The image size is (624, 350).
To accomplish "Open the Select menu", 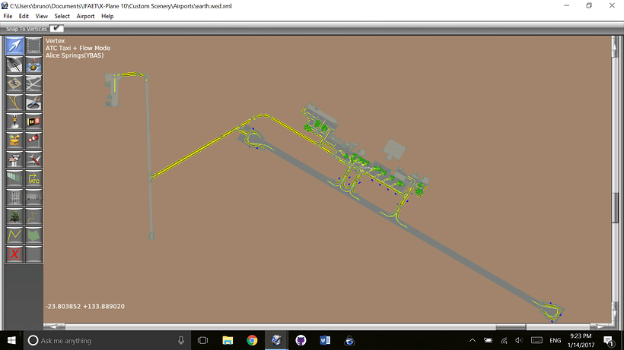I will pyautogui.click(x=62, y=16).
